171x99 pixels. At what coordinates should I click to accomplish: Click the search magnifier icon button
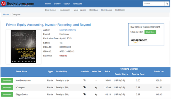(167, 4)
